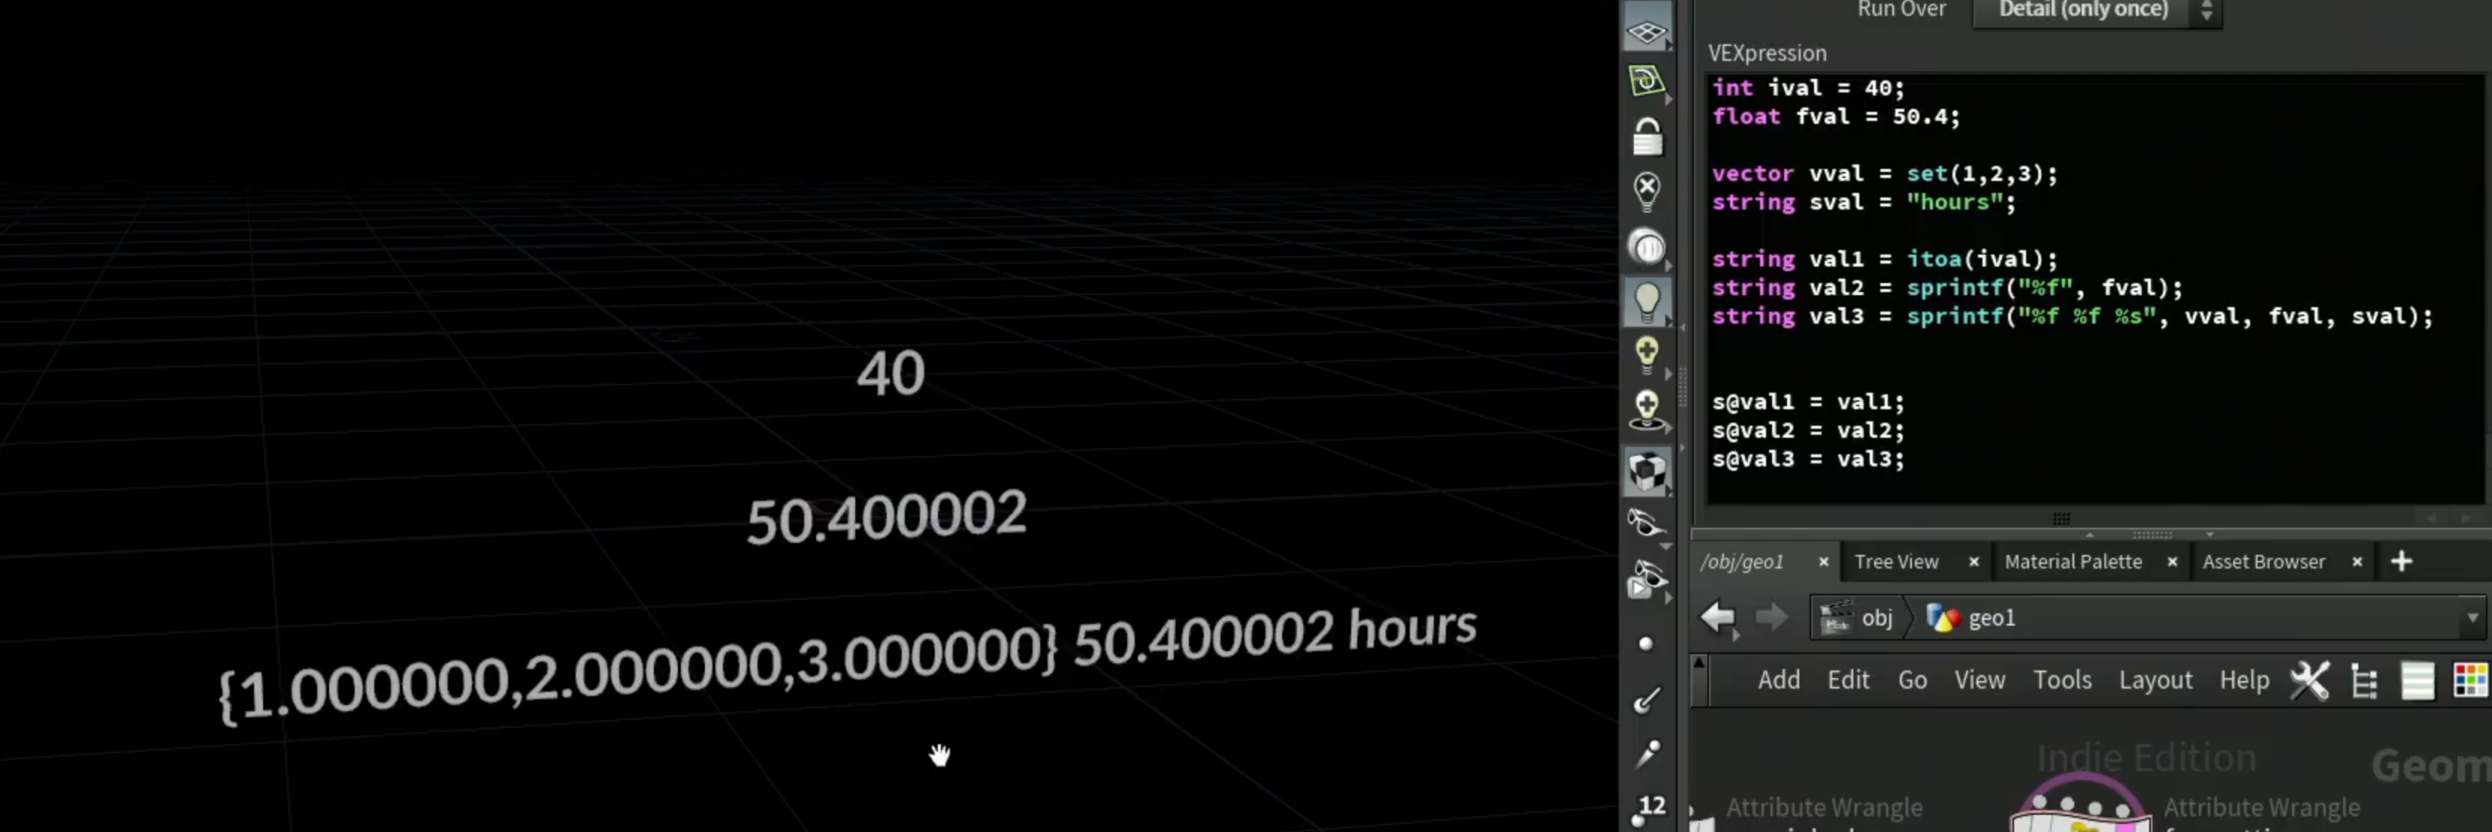Toggle display points dot icon

click(1646, 644)
